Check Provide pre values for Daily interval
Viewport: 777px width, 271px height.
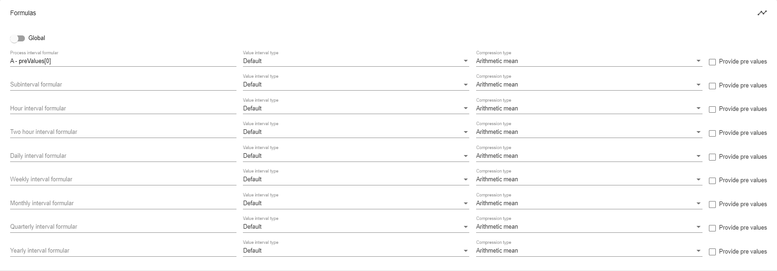712,157
